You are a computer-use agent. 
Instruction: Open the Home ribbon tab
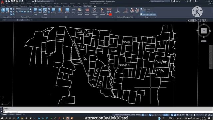coord(3,6)
